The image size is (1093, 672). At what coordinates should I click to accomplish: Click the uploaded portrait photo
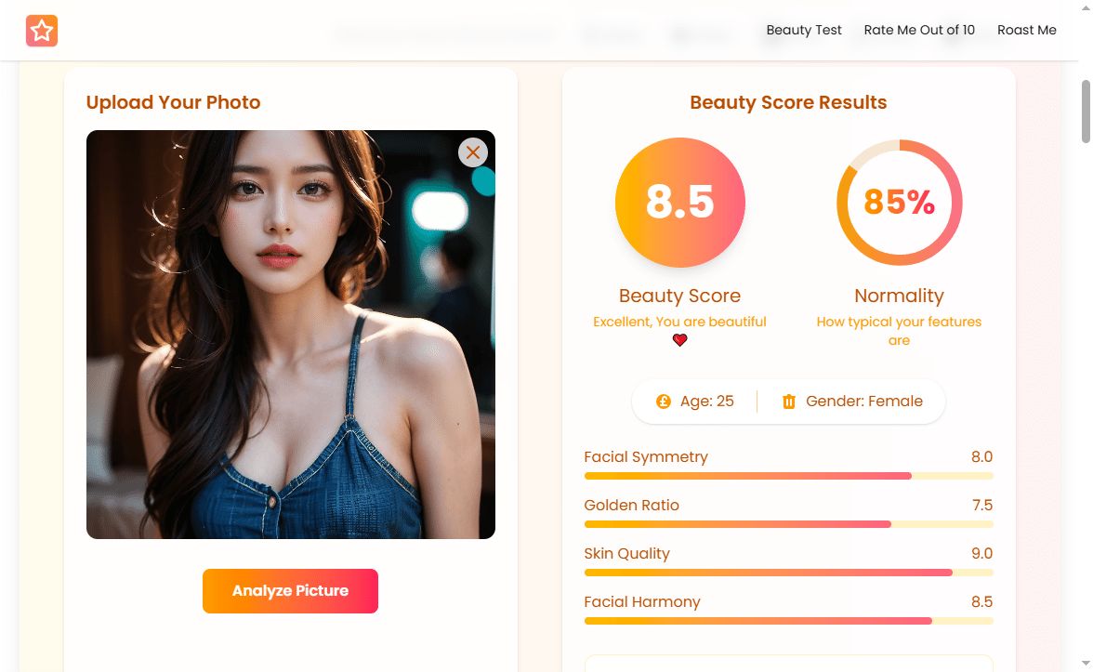(291, 335)
